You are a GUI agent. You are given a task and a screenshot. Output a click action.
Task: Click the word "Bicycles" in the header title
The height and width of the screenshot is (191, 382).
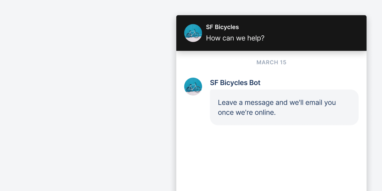227,27
